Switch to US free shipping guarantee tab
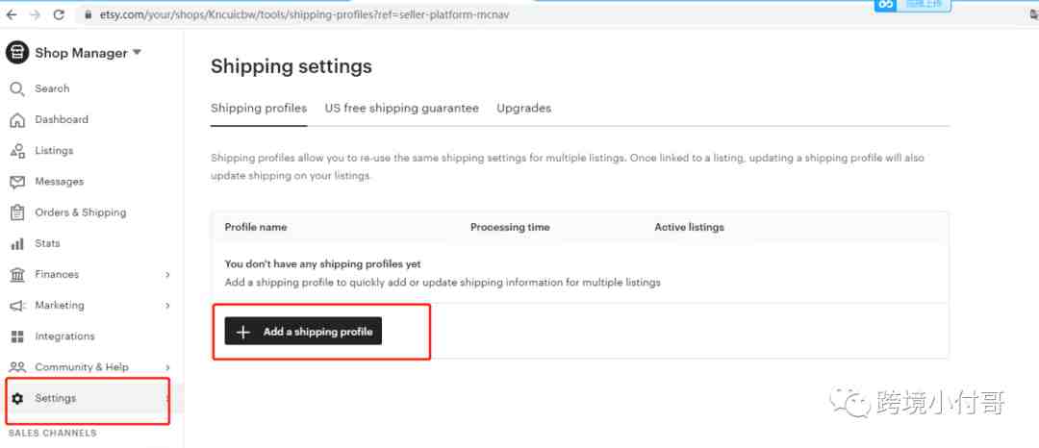 point(401,108)
